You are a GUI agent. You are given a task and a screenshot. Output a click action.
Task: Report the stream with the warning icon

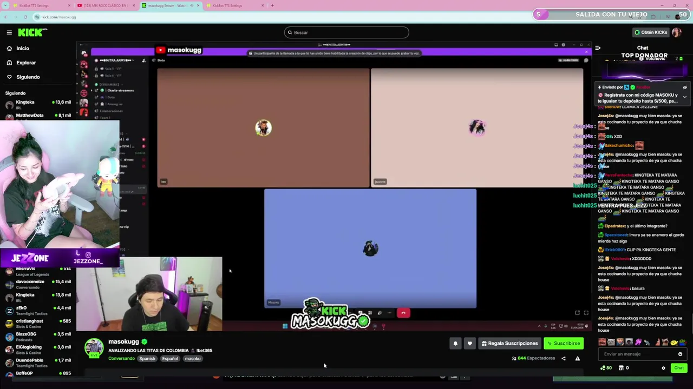(577, 358)
